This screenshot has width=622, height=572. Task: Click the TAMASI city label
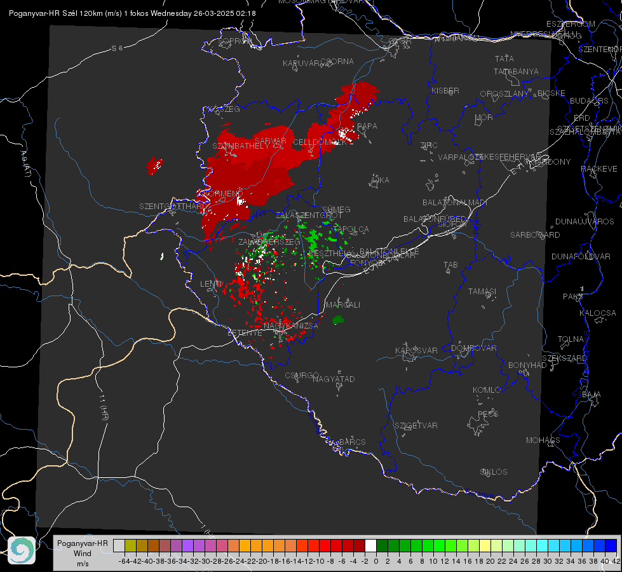coord(482,291)
